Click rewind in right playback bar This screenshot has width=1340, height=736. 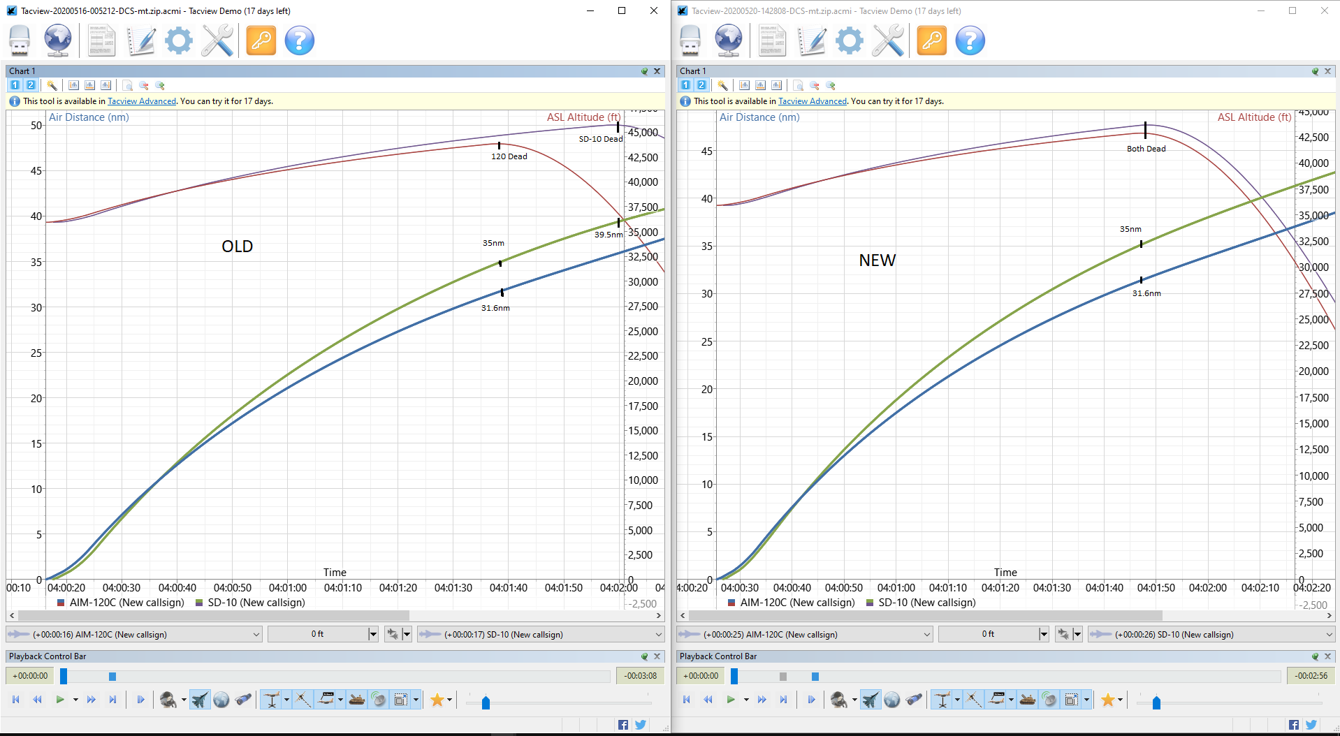(708, 700)
